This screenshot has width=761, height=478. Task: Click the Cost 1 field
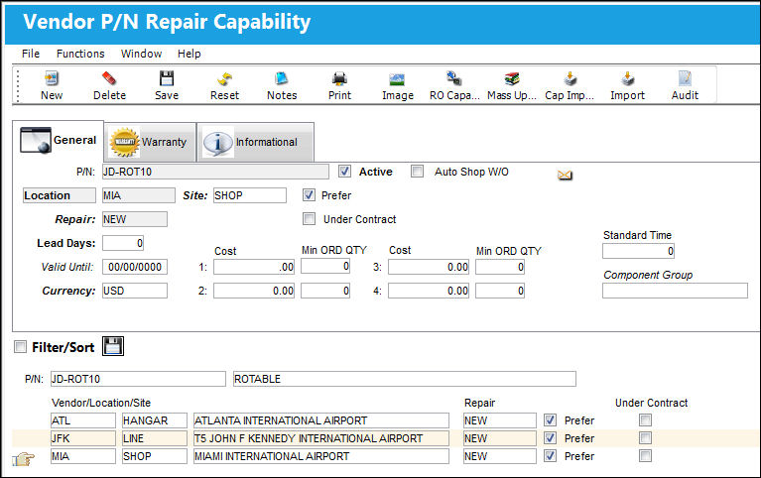(x=254, y=267)
